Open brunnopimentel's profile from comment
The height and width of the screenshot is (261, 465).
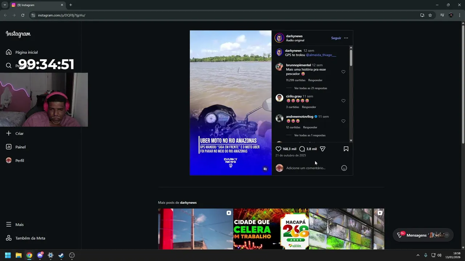(x=298, y=65)
